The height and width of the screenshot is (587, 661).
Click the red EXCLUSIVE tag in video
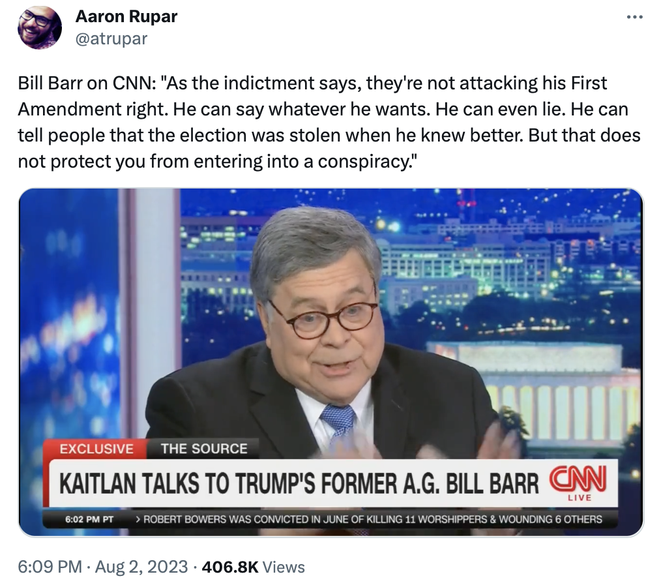96,449
